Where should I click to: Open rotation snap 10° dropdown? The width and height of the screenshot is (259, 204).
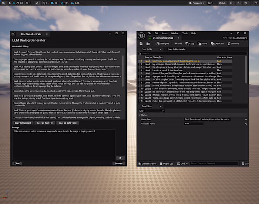tap(66, 3)
